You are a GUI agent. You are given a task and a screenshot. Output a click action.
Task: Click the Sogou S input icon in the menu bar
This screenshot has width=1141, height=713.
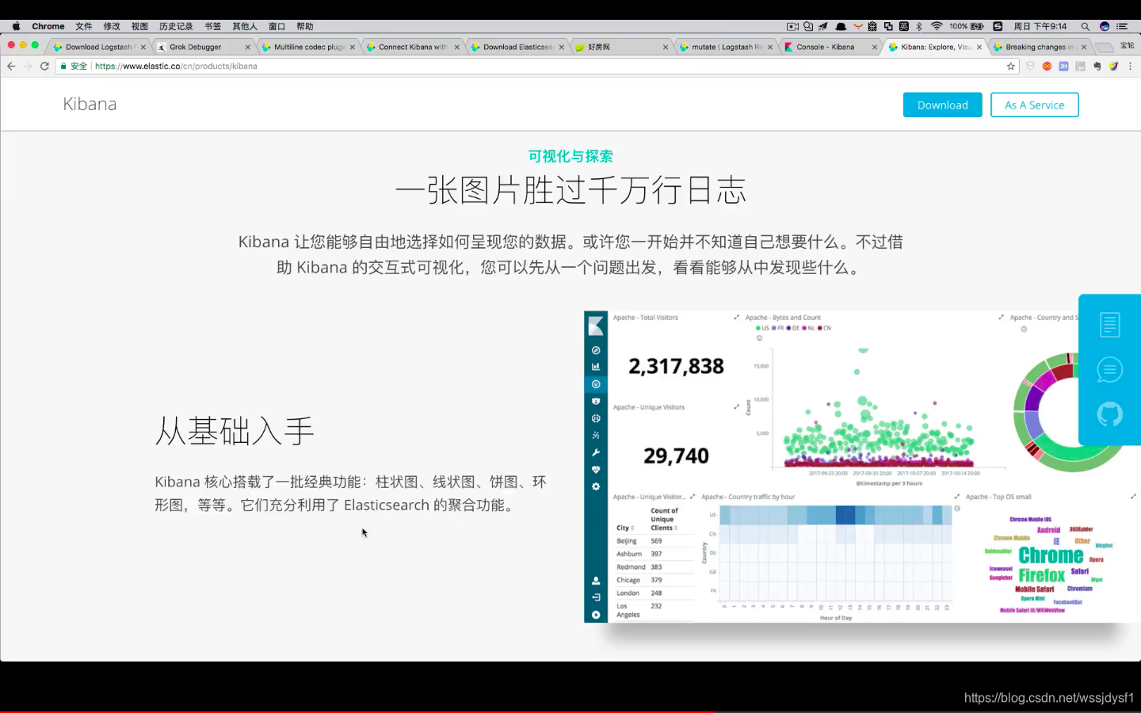click(998, 26)
